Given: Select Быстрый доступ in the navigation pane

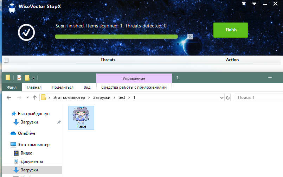Looking at the screenshot, I should pyautogui.click(x=33, y=114).
